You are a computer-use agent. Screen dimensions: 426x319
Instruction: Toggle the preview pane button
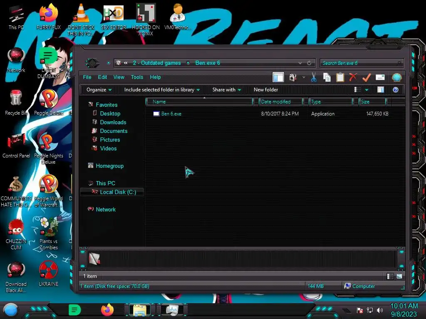(x=381, y=90)
